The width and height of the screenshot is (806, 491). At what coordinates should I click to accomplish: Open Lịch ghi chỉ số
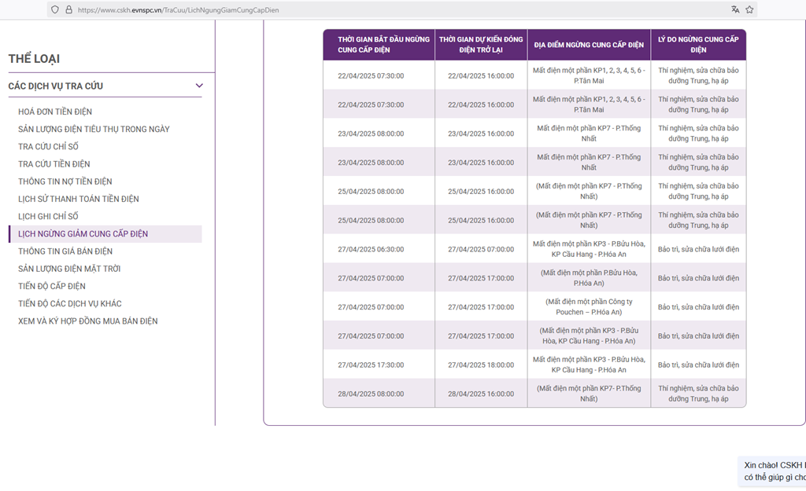tap(48, 216)
